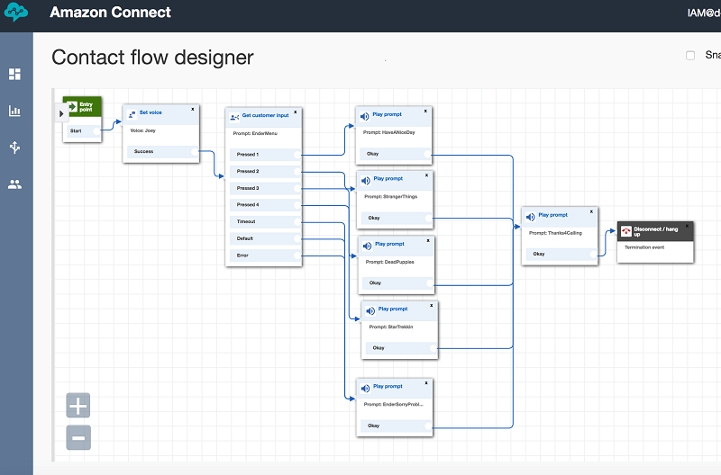Click the Get customer input title
Viewport: 721px width, 475px height.
coord(265,115)
